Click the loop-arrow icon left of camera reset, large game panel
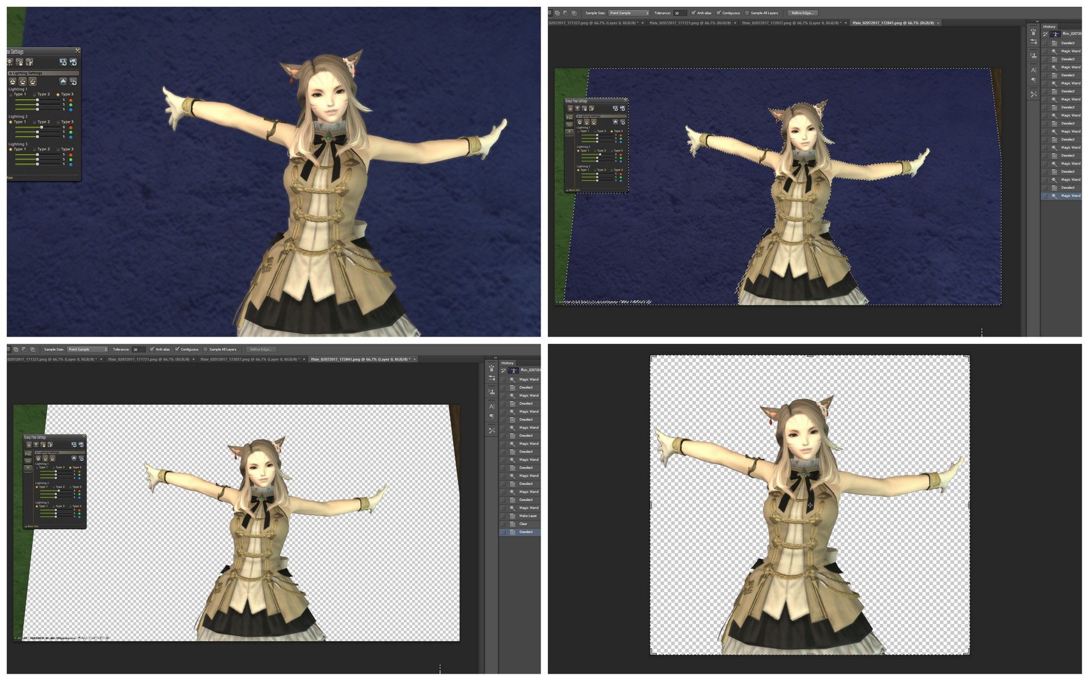Screen dimensions: 1089x681 pyautogui.click(x=63, y=62)
